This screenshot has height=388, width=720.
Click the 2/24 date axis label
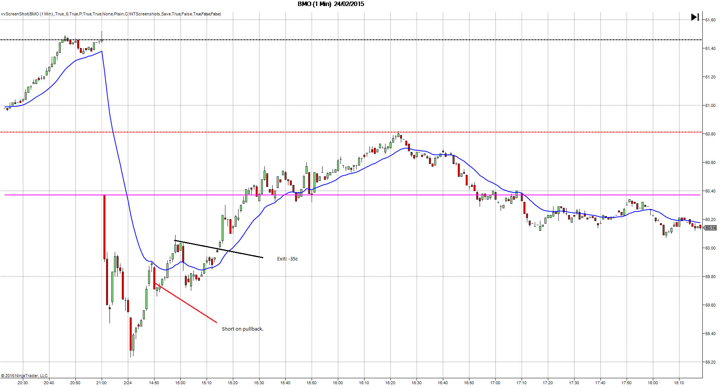coord(127,383)
